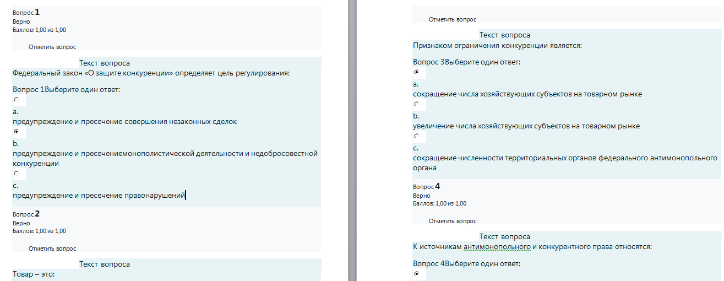Click Текст вопроса label above Товар – это

105,264
